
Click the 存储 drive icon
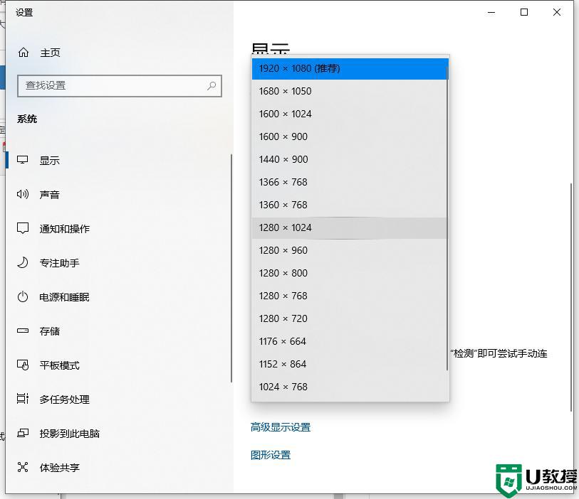tap(23, 331)
